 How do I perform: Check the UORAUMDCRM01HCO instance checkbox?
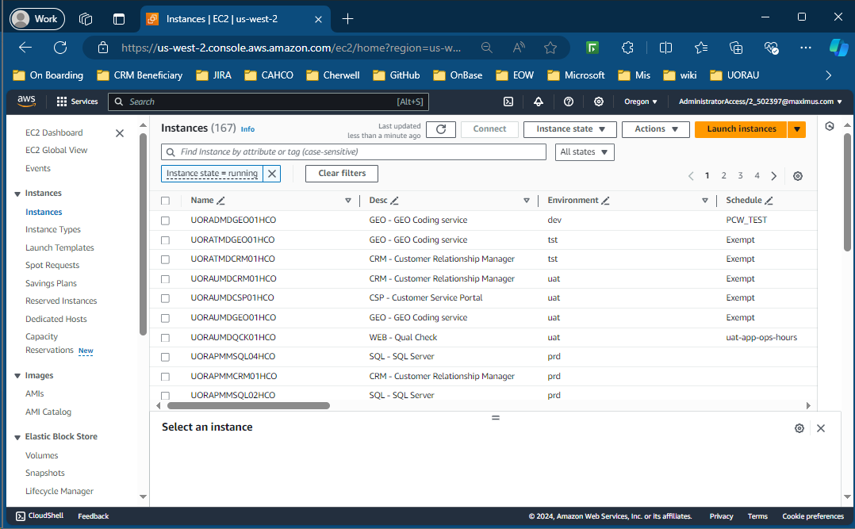165,279
